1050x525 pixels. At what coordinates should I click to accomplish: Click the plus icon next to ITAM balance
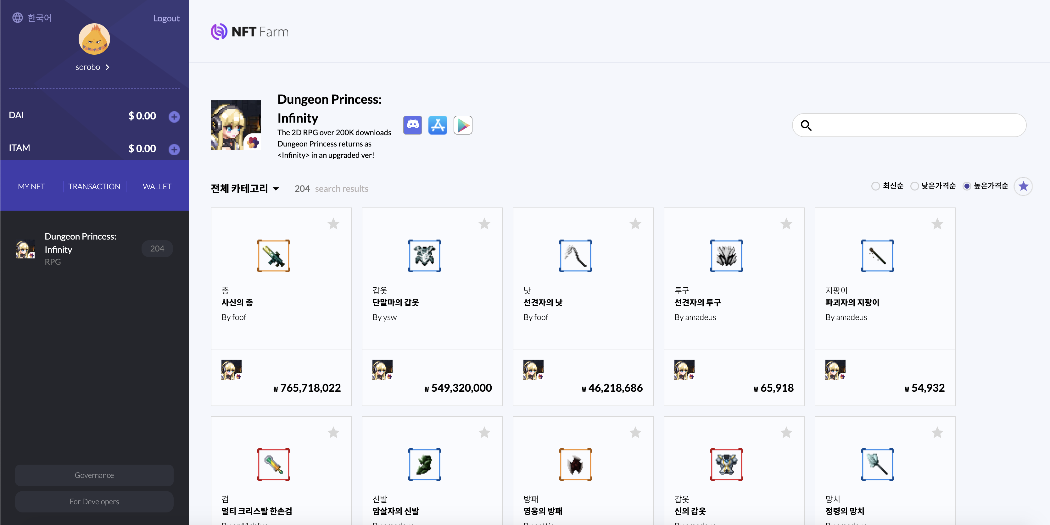(x=174, y=149)
